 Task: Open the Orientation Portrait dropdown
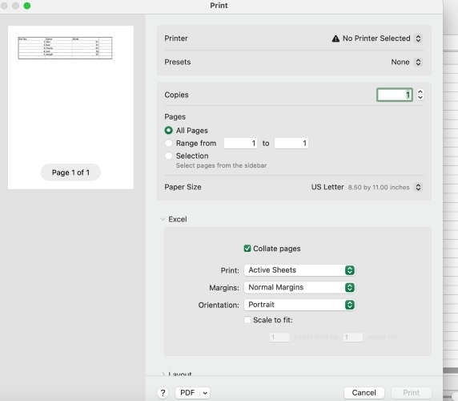(x=299, y=305)
